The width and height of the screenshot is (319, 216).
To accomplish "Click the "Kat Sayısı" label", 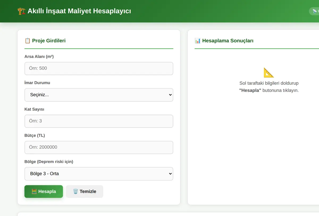I will point(34,109).
